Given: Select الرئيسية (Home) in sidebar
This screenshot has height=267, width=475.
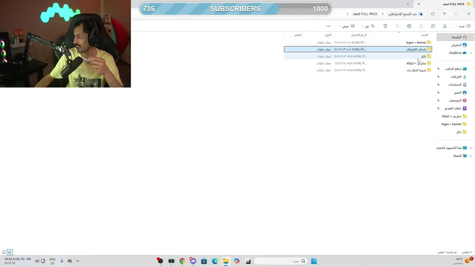Looking at the screenshot, I should (x=456, y=37).
